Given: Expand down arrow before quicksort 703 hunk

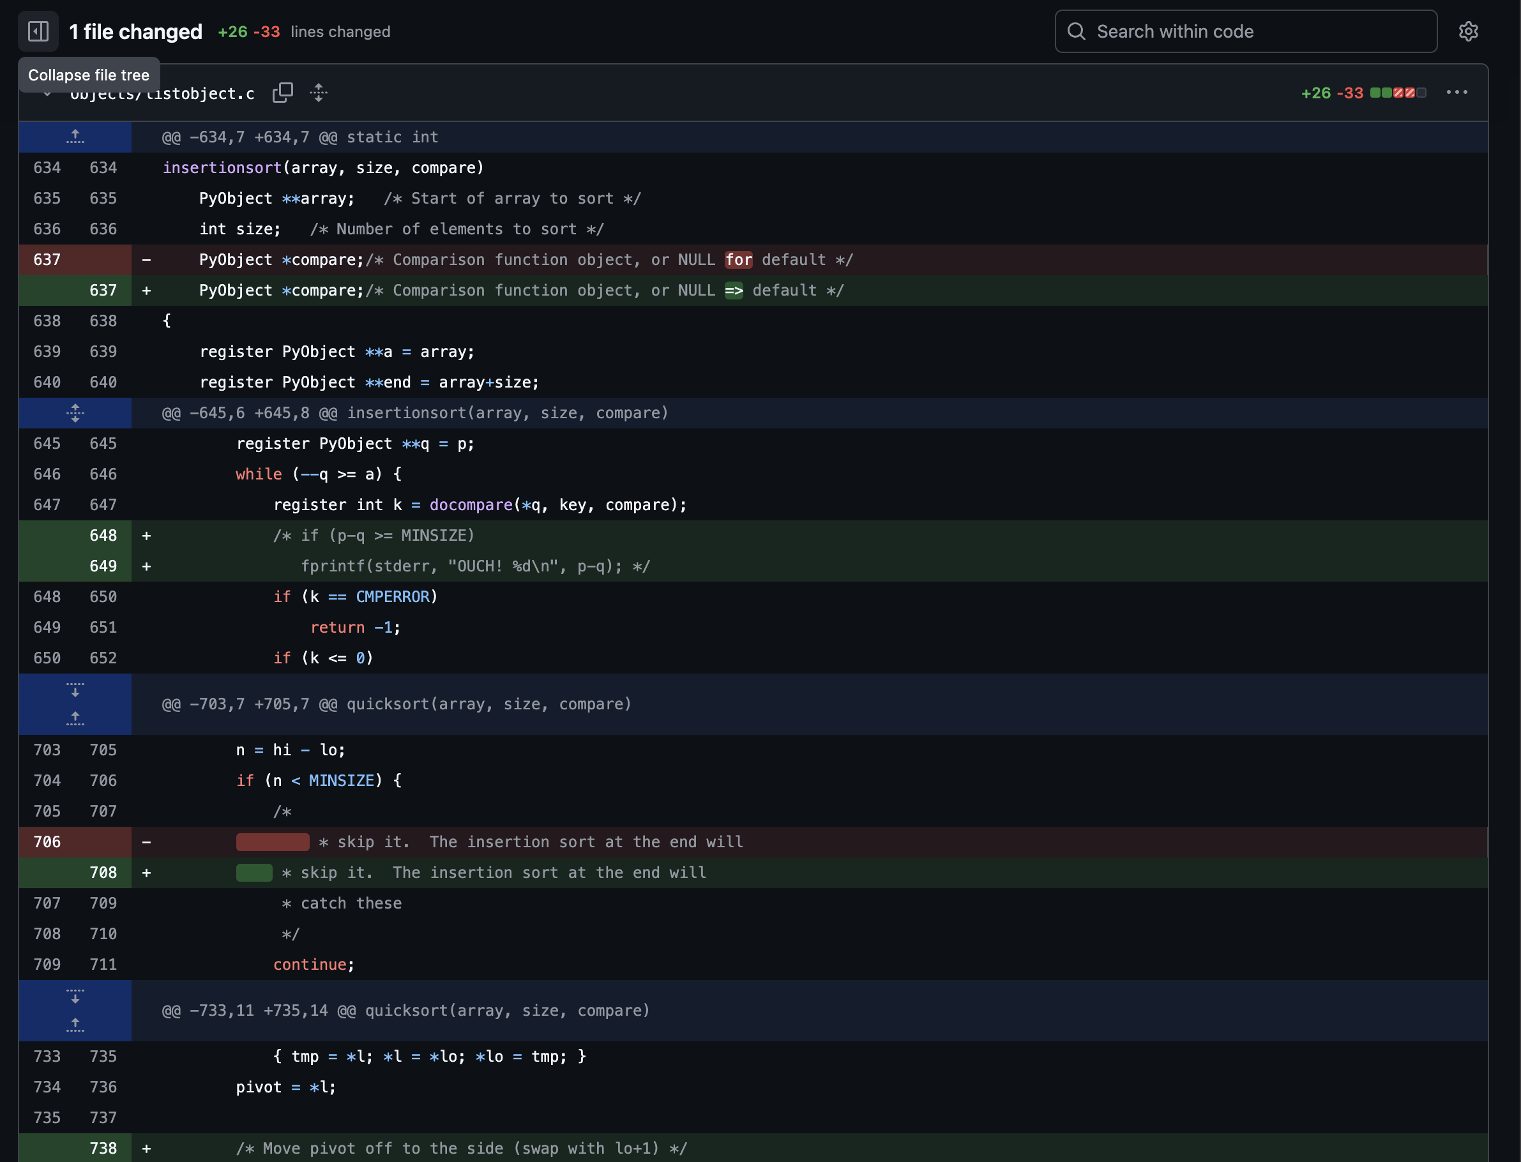Looking at the screenshot, I should tap(75, 690).
